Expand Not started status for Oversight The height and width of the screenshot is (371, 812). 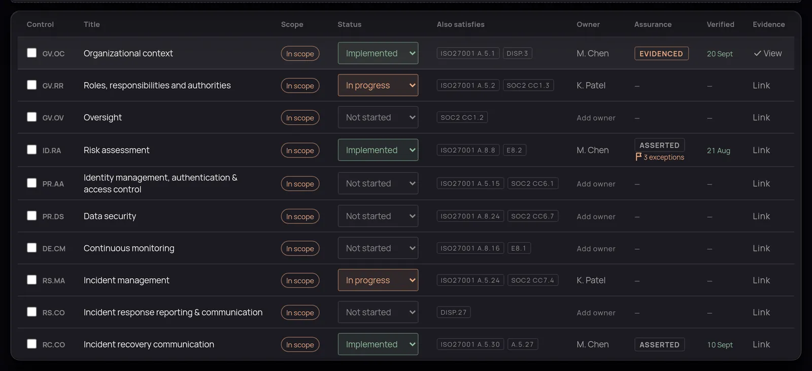378,117
